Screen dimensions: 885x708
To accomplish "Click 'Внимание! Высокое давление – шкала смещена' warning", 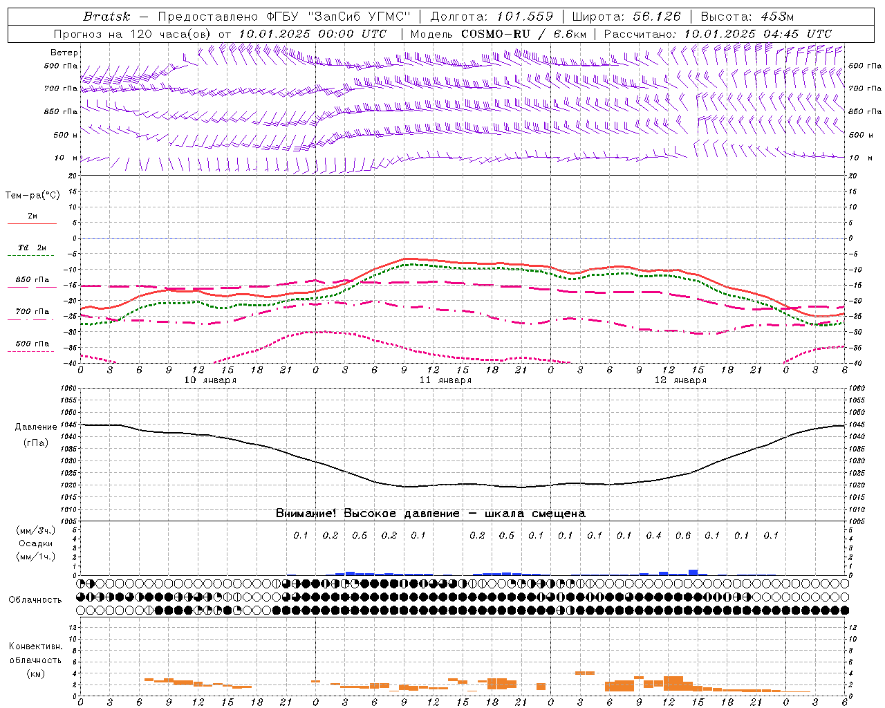I will [x=430, y=513].
